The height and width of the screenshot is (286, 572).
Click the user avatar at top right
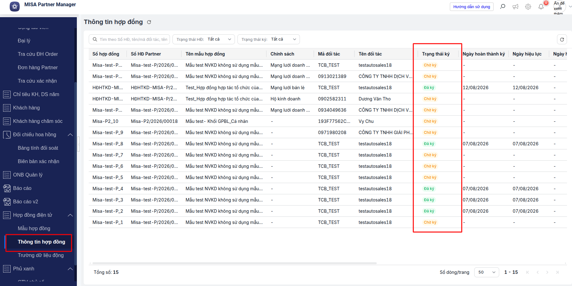point(560,7)
